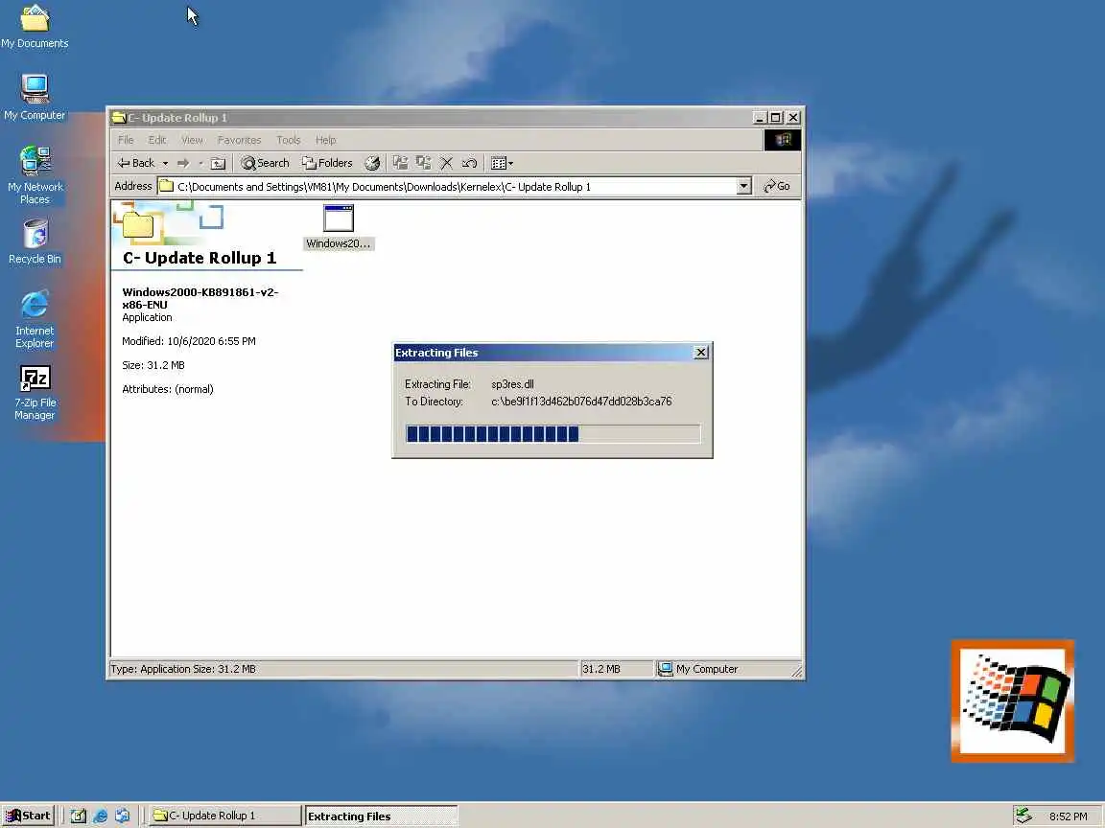The height and width of the screenshot is (828, 1105).
Task: Select the Recycle Bin icon
Action: [x=35, y=241]
